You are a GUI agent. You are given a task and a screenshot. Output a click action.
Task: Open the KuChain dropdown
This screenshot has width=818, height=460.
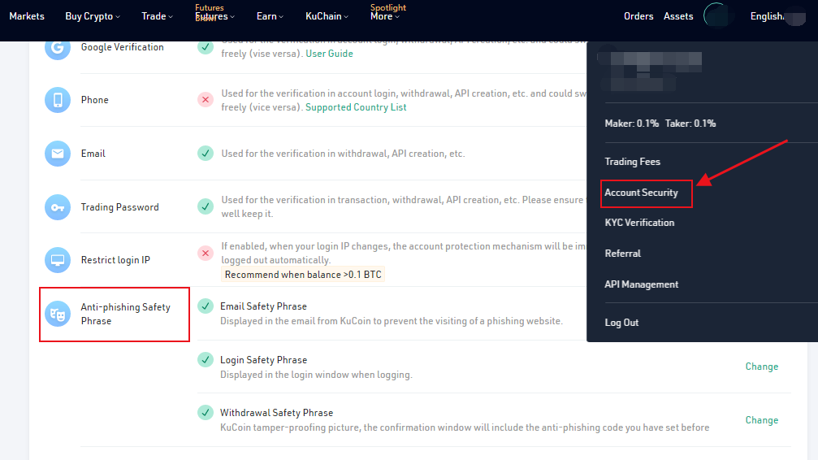click(x=327, y=16)
